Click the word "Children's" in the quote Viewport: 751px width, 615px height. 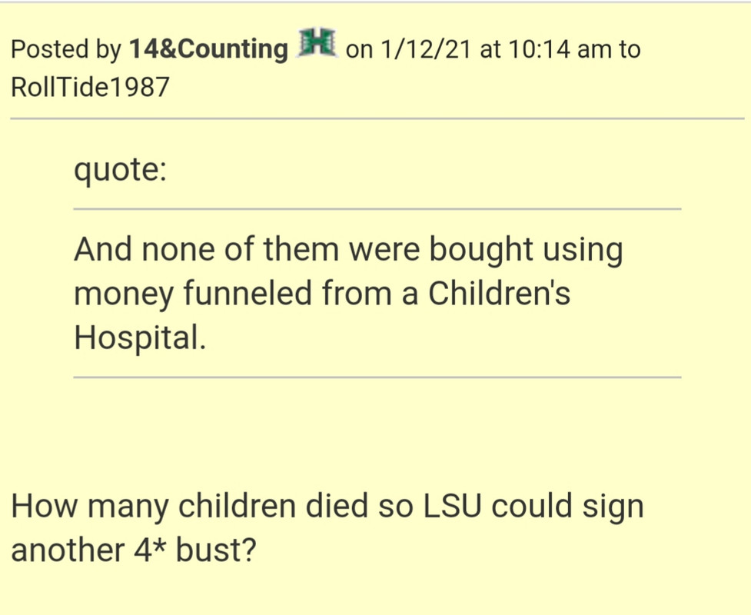coord(499,294)
